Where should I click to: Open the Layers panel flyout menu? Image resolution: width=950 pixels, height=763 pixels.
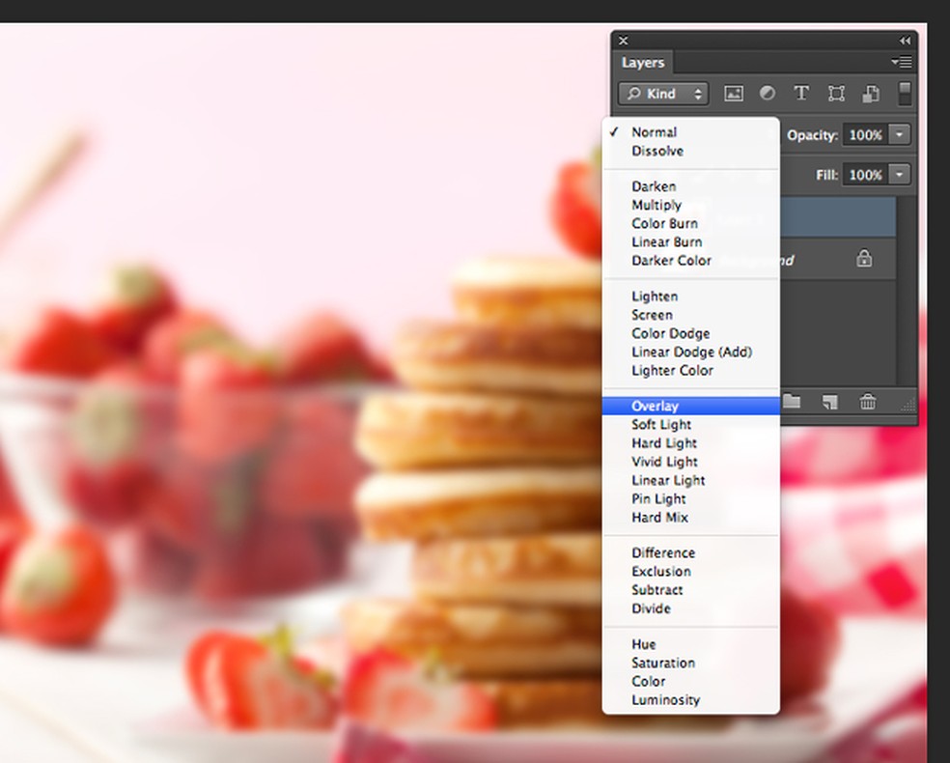[x=902, y=62]
